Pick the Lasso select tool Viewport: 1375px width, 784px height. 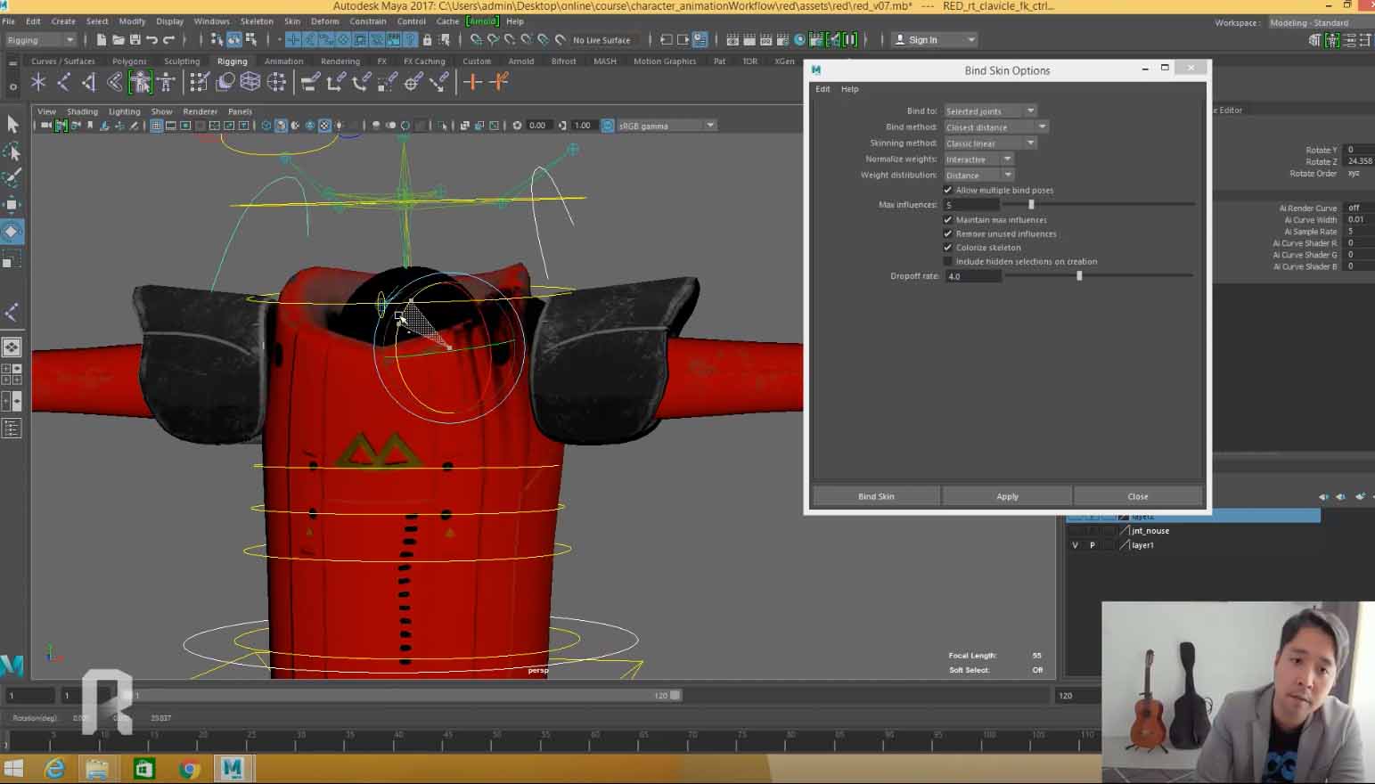pos(12,151)
